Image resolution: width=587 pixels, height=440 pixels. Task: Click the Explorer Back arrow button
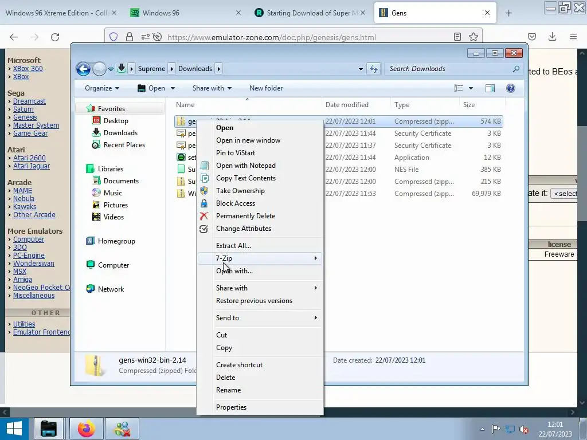83,69
